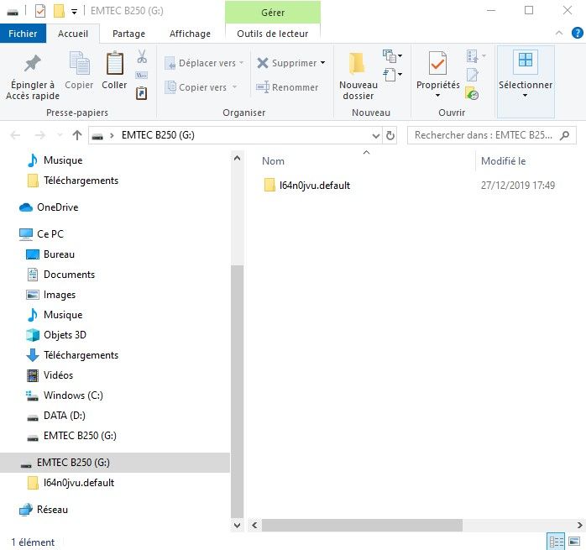Click the Cut scissors icon
The width and height of the screenshot is (586, 550).
[142, 56]
